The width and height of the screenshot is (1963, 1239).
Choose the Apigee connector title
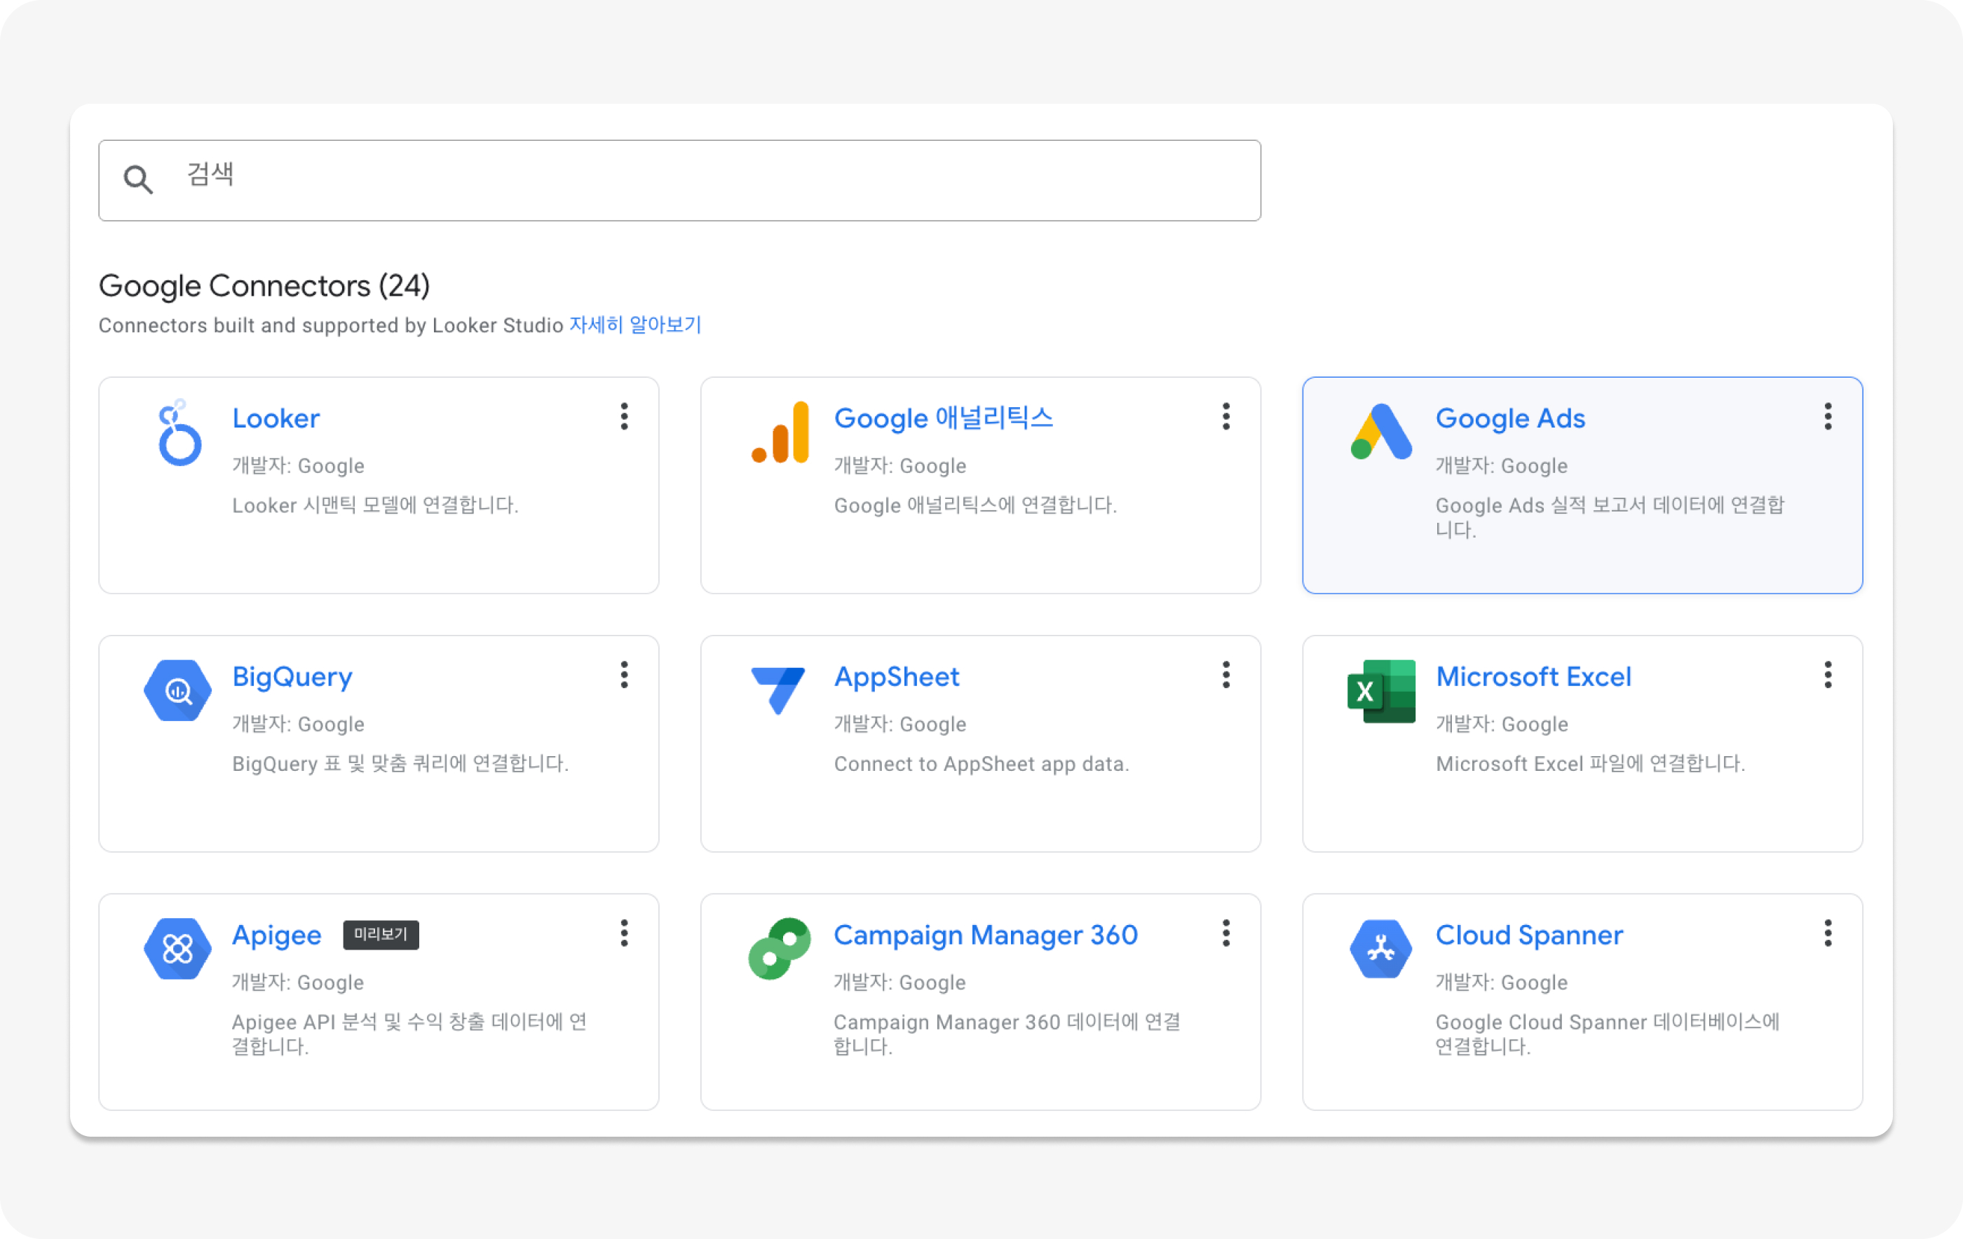tap(276, 936)
